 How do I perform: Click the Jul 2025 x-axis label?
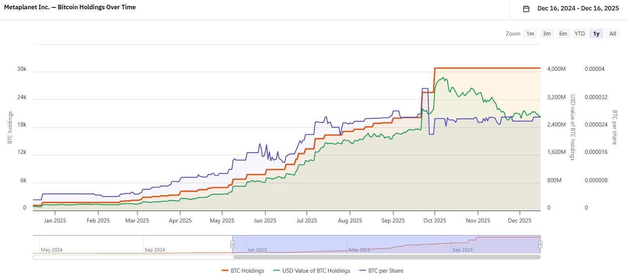pyautogui.click(x=307, y=221)
